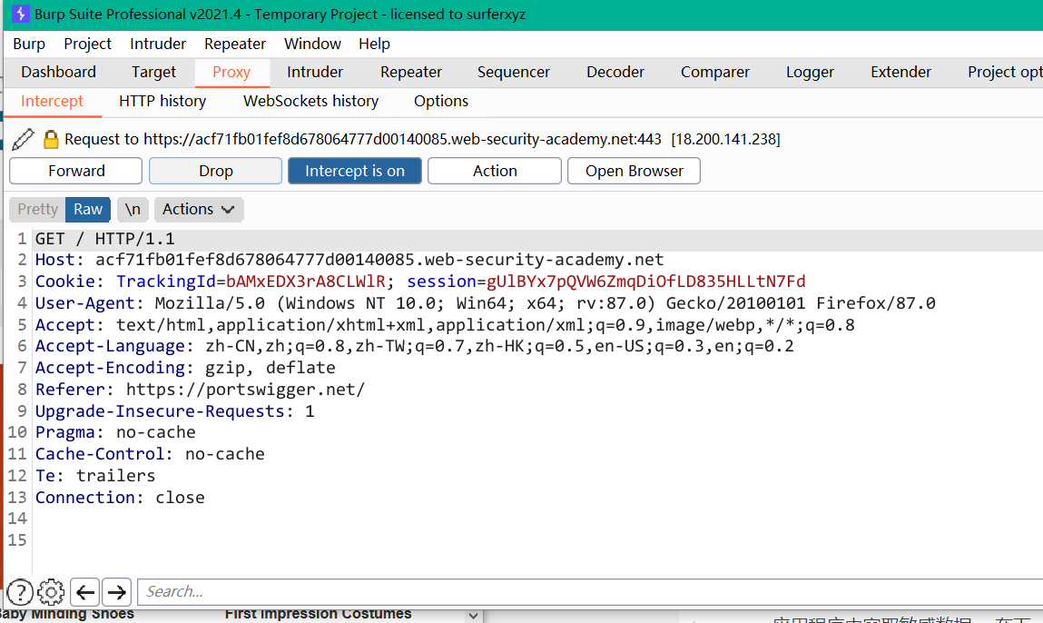Screen dimensions: 1043x623
Task: Click the Referer header line
Action: pyautogui.click(x=200, y=390)
